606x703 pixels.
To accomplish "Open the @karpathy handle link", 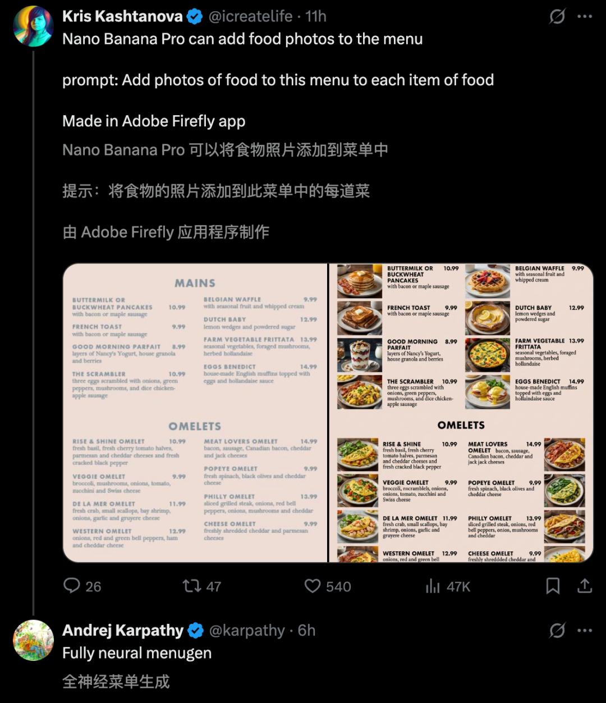I will pyautogui.click(x=247, y=631).
